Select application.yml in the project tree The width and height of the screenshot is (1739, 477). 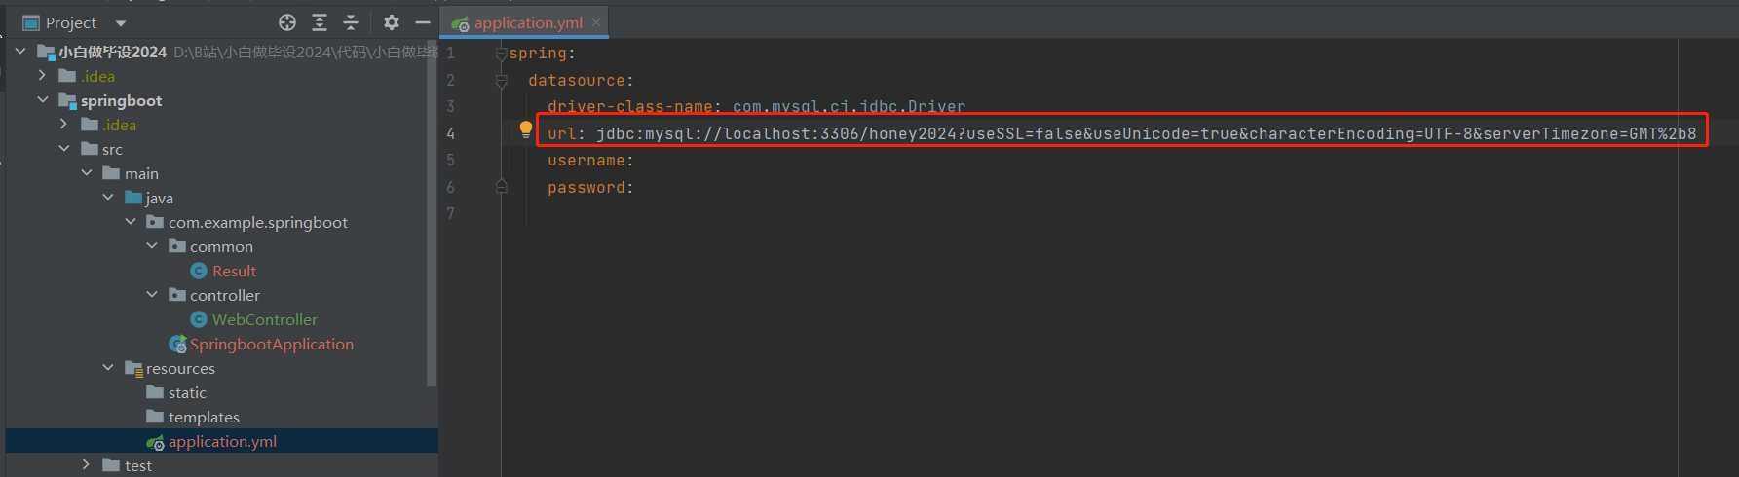pyautogui.click(x=222, y=441)
